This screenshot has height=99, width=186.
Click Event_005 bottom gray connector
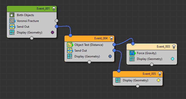[138, 86]
